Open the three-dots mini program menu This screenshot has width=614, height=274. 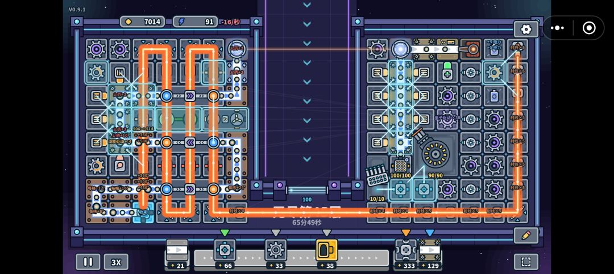pyautogui.click(x=557, y=28)
